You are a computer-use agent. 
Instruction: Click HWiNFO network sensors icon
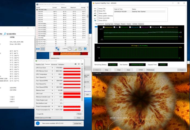(x=57, y=49)
